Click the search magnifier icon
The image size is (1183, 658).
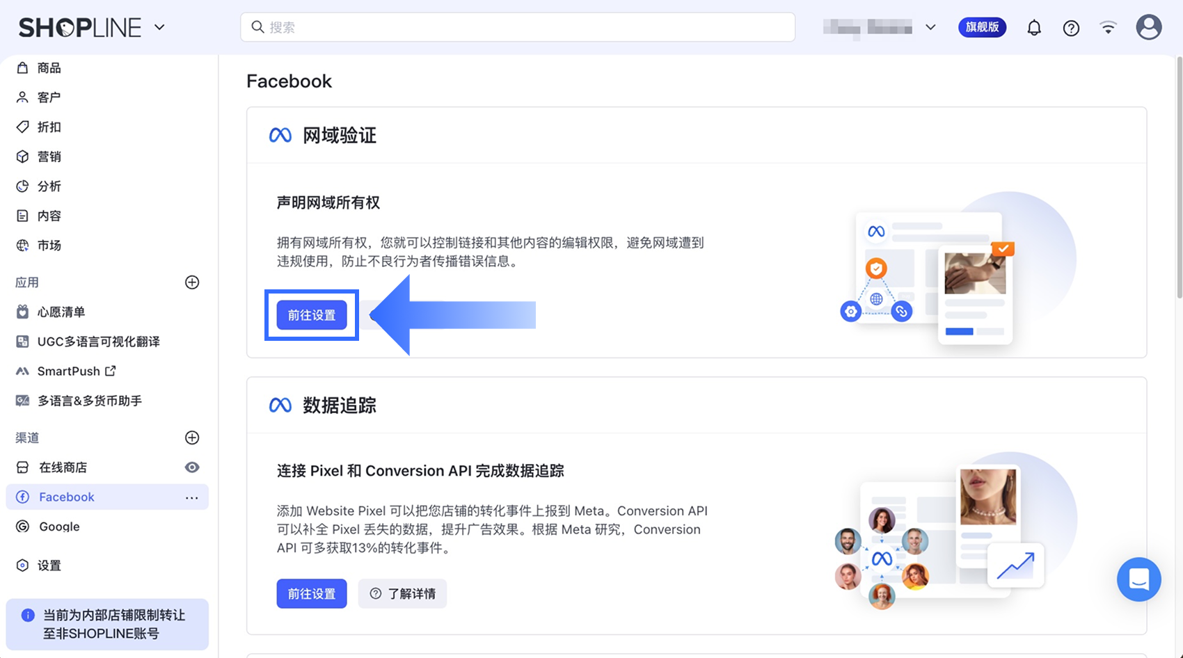pyautogui.click(x=257, y=27)
